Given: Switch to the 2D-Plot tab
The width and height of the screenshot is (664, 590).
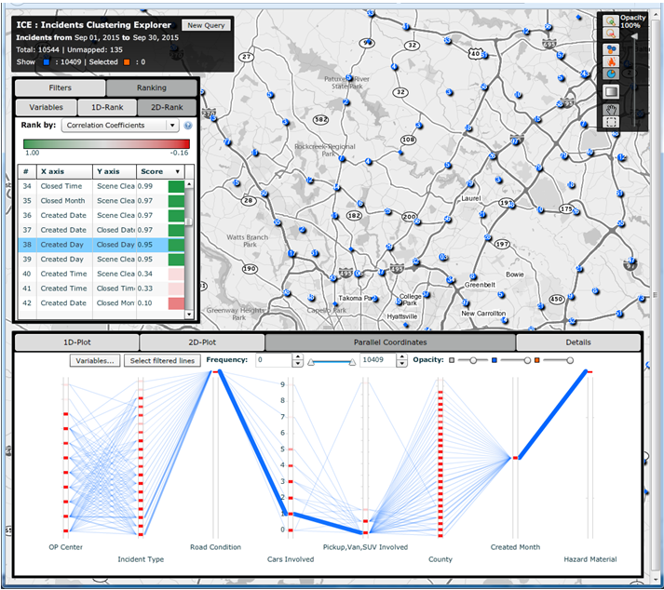Looking at the screenshot, I should click(x=202, y=342).
